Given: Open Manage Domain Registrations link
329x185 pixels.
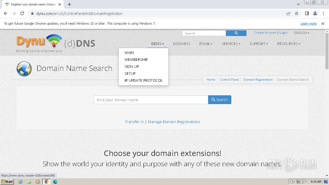Looking at the screenshot, I should pyautogui.click(x=174, y=122).
